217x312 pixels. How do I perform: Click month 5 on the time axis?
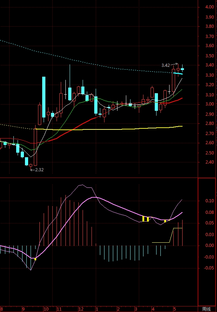[174, 309]
